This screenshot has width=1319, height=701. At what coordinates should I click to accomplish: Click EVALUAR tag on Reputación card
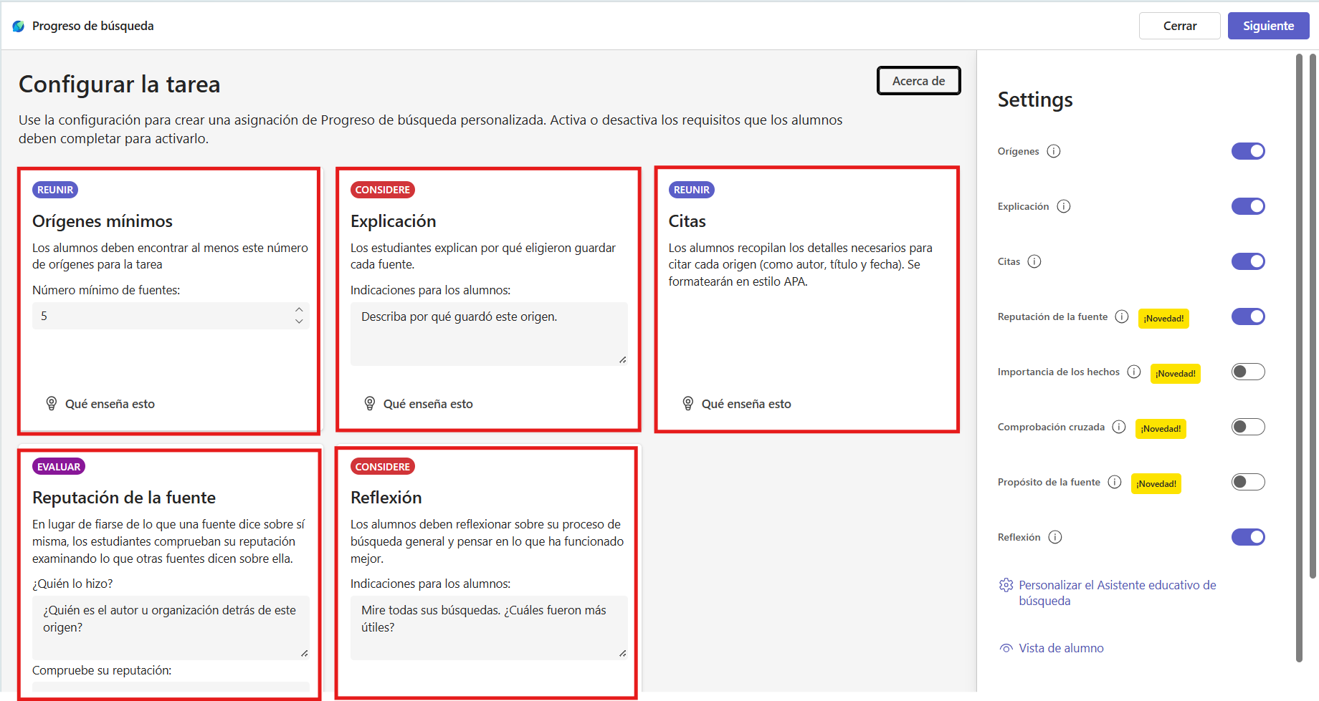click(59, 467)
